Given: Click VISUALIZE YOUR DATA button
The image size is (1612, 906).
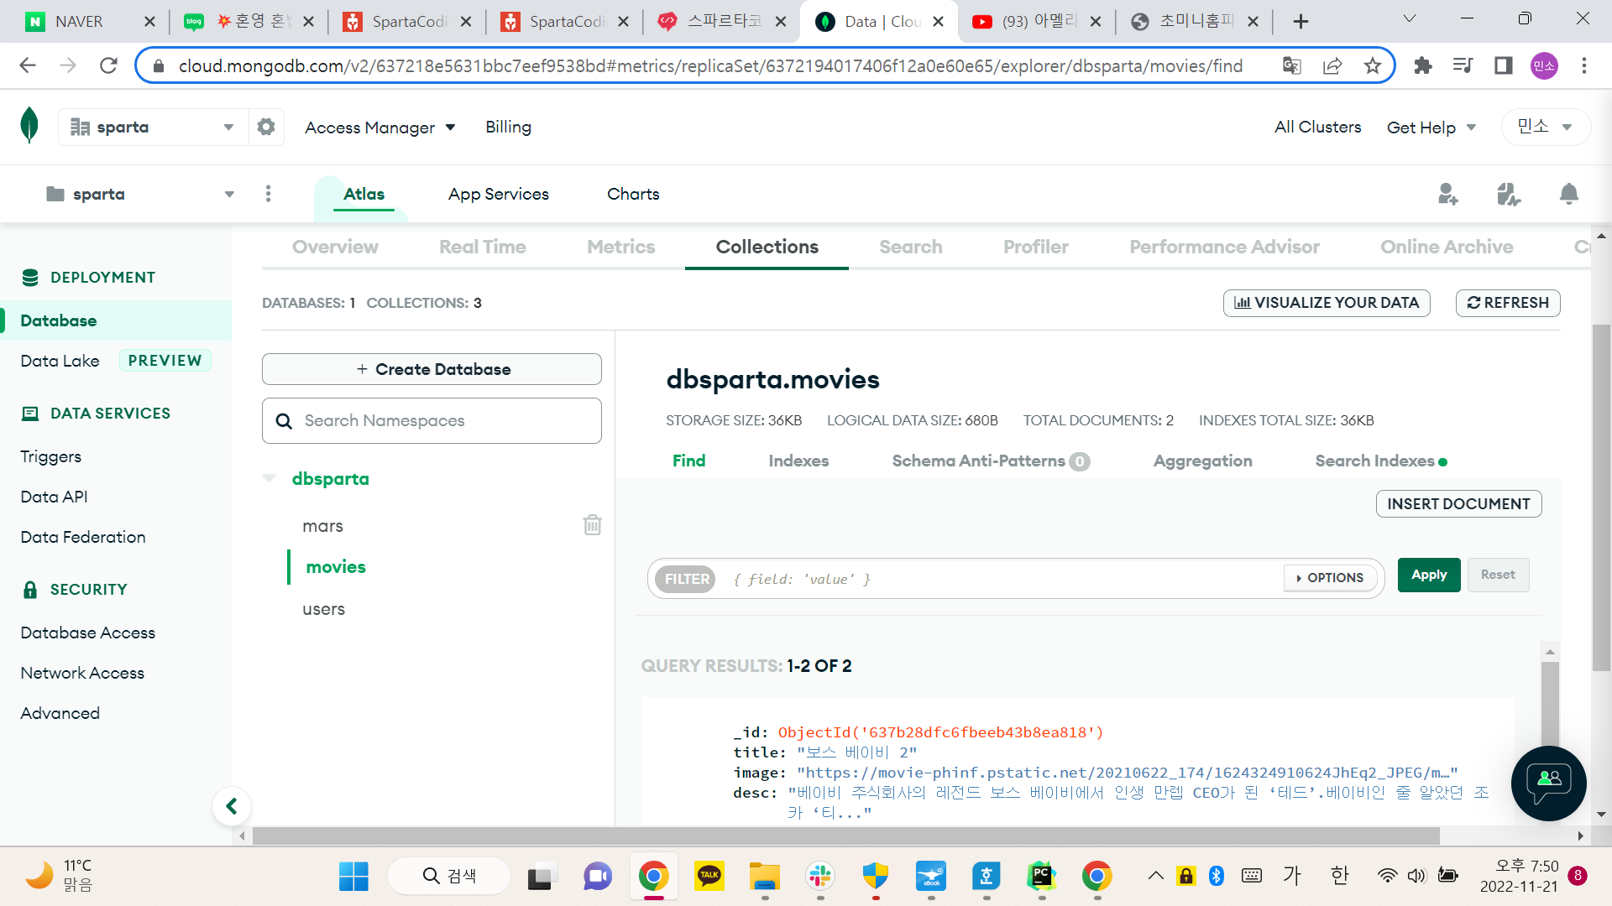Looking at the screenshot, I should point(1327,303).
